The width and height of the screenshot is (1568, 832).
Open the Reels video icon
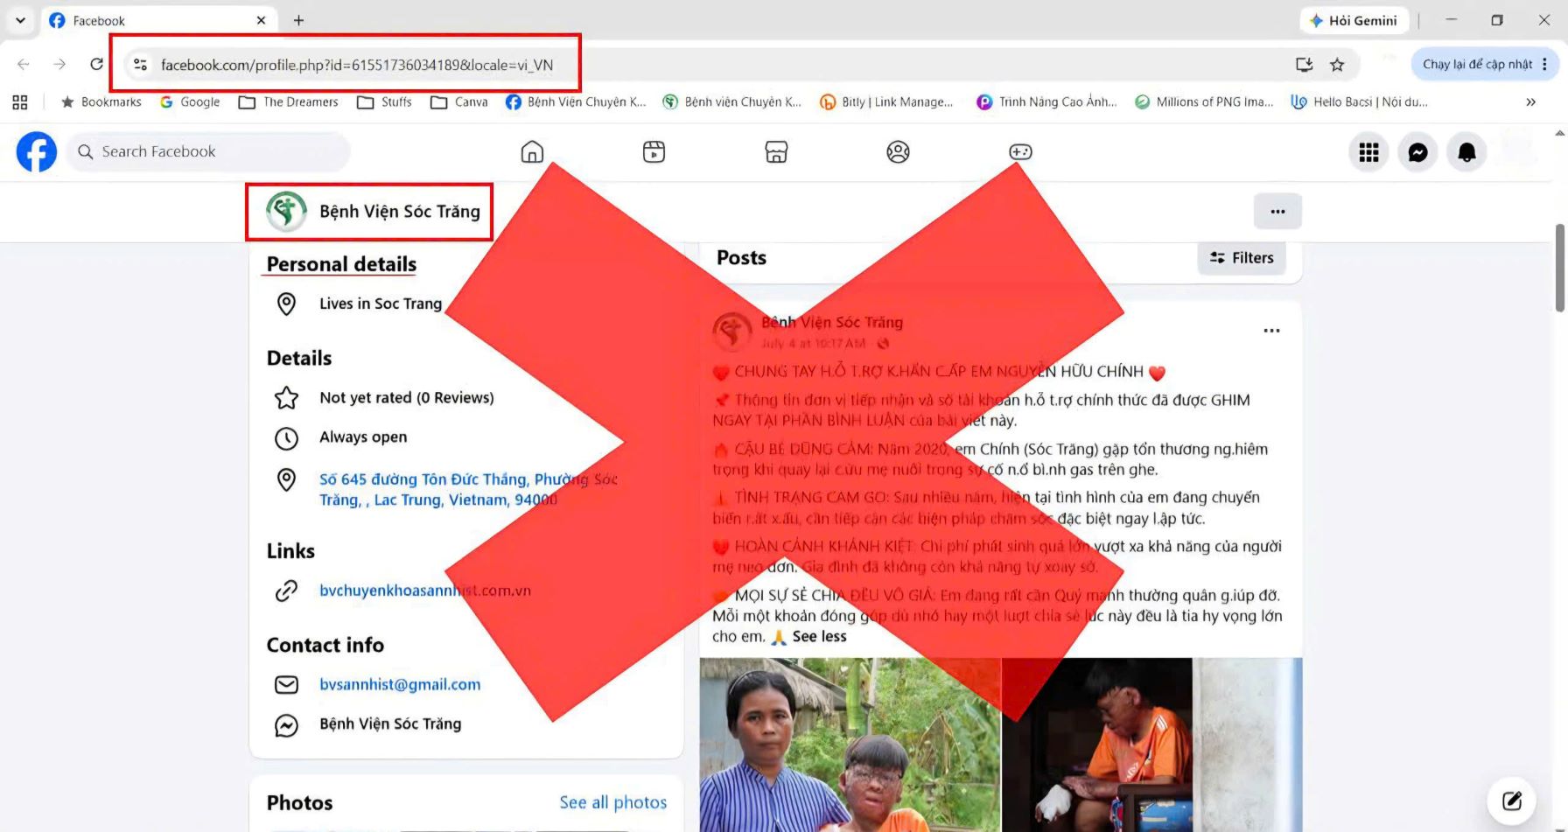coord(654,152)
